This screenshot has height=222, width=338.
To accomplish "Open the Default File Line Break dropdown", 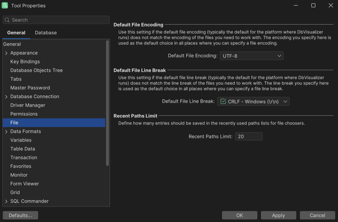I will coord(253,101).
